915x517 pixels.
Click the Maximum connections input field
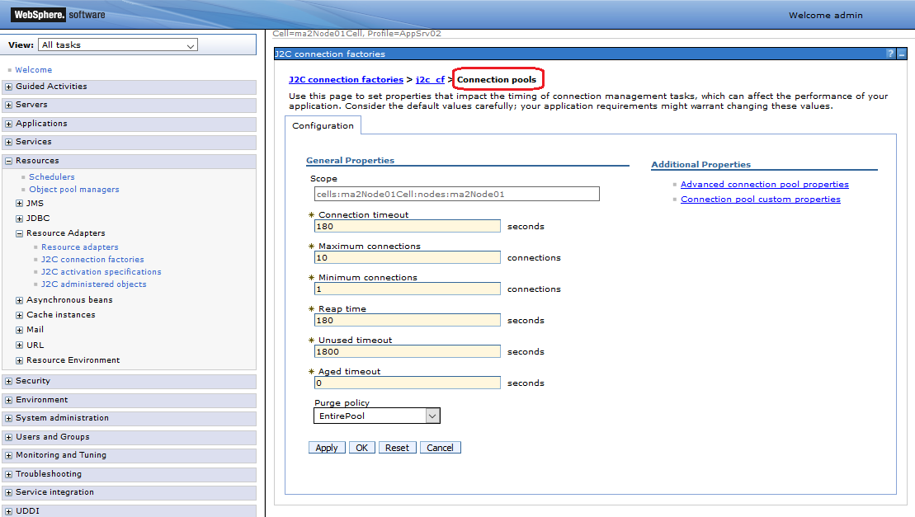point(408,258)
